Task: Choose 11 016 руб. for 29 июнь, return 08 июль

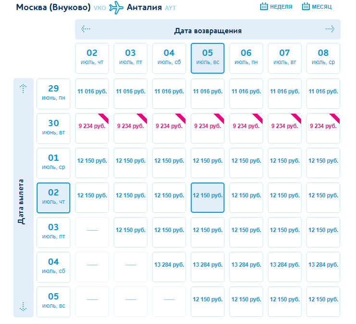Action: 323,93
